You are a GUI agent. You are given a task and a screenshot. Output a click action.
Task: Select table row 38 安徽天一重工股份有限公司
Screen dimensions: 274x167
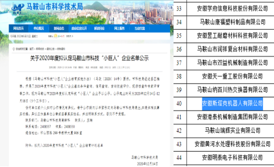tap(224, 76)
